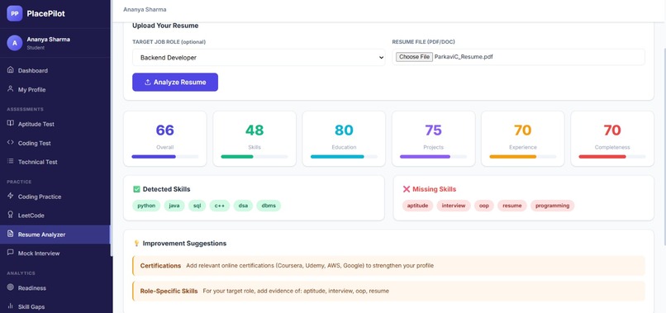Click the upload icon in Analyze Resume
The width and height of the screenshot is (666, 313).
point(147,83)
